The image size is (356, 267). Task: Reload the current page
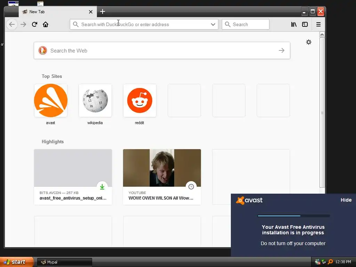pos(34,24)
